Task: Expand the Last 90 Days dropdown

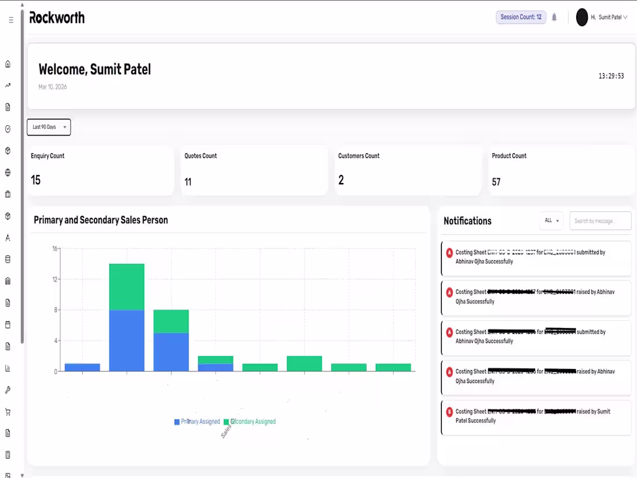Action: click(x=49, y=127)
